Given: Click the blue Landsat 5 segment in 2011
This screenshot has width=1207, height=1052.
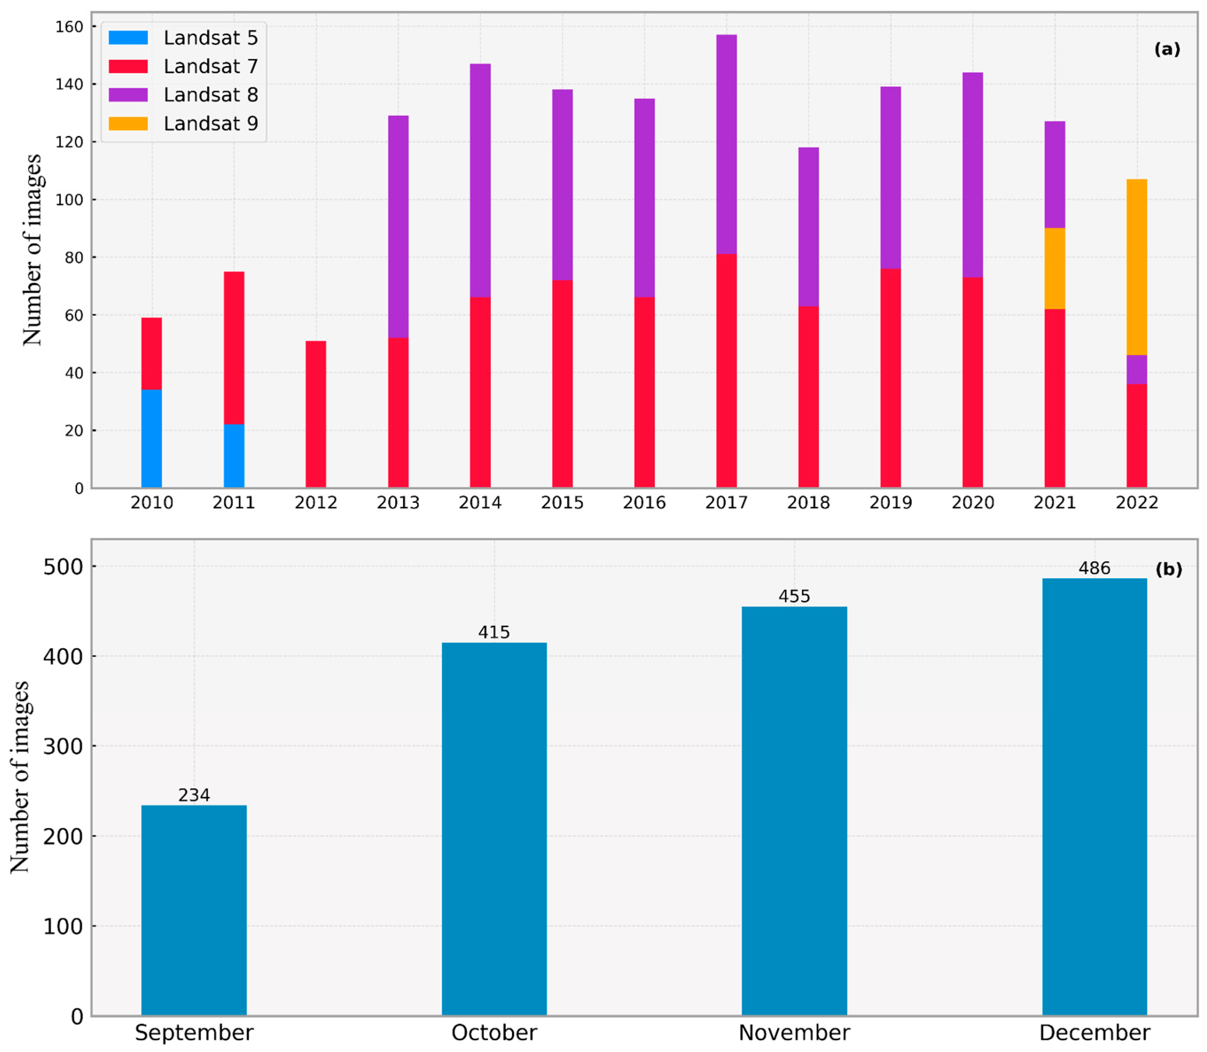Looking at the screenshot, I should [234, 455].
